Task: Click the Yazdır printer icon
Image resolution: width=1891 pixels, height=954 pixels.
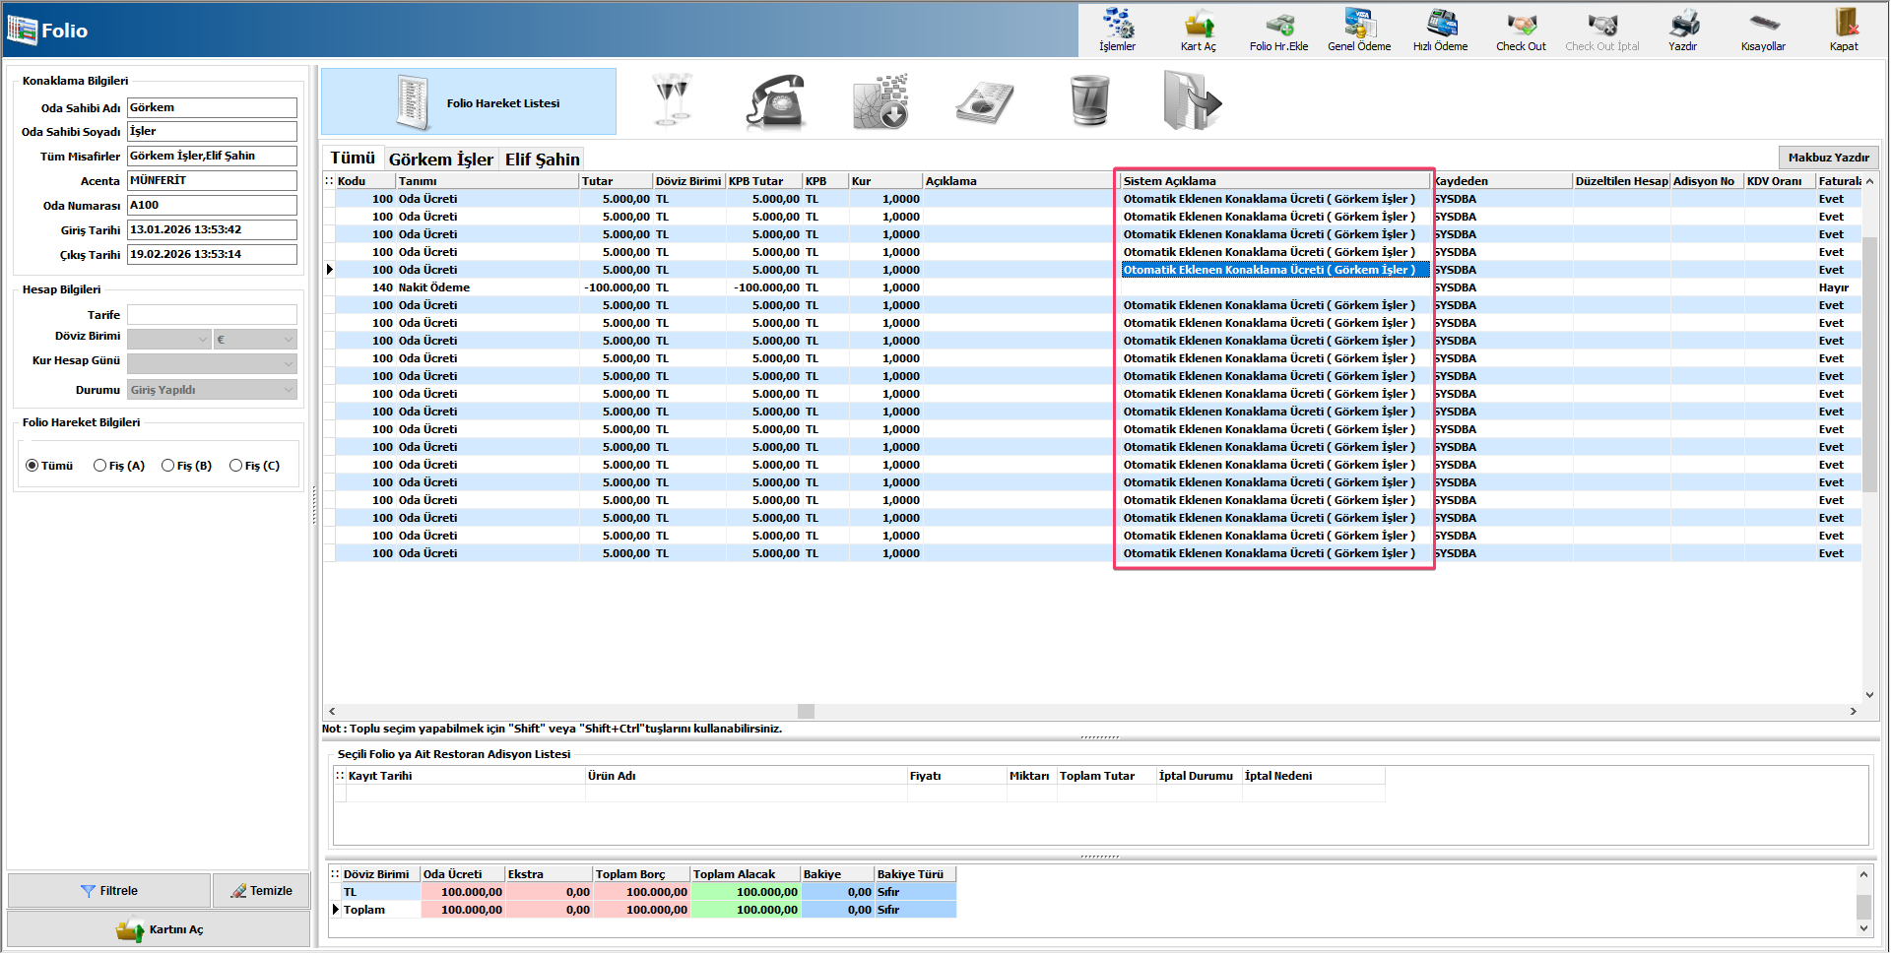Action: 1683,30
